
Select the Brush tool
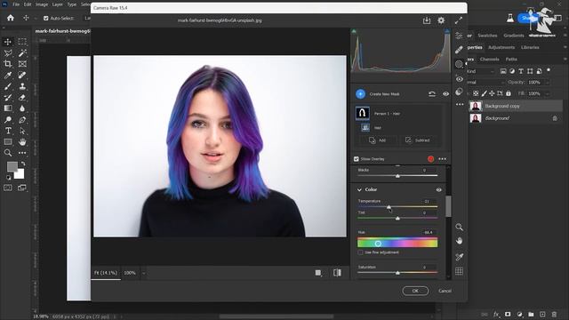point(8,86)
